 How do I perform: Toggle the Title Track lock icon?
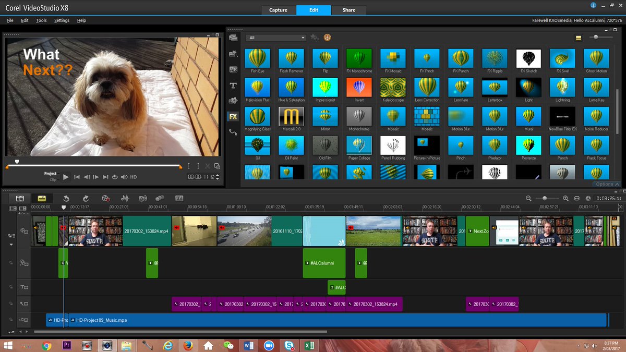pos(10,287)
